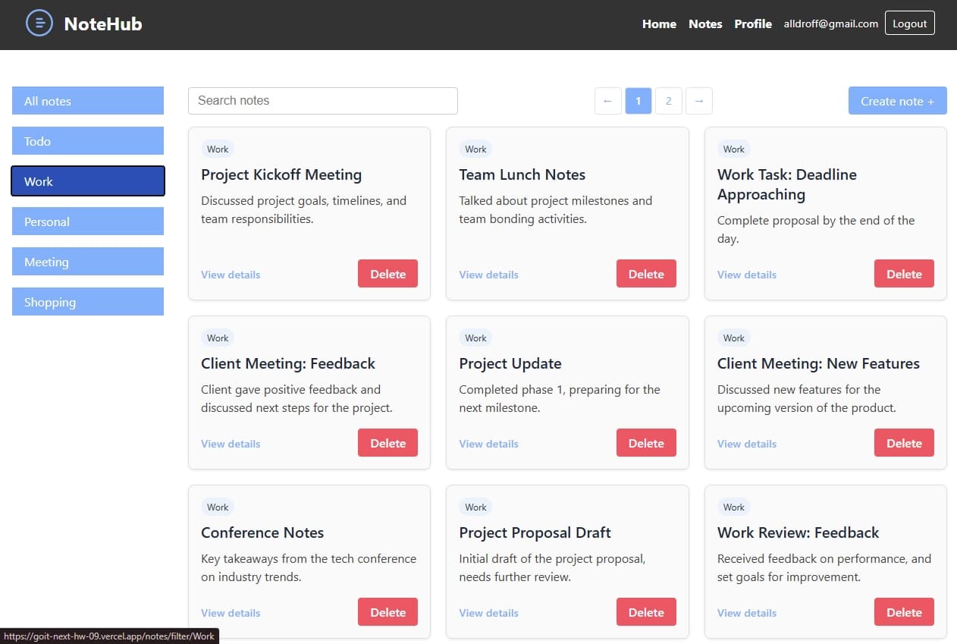
Task: Open the Notes navigation link
Action: [705, 24]
